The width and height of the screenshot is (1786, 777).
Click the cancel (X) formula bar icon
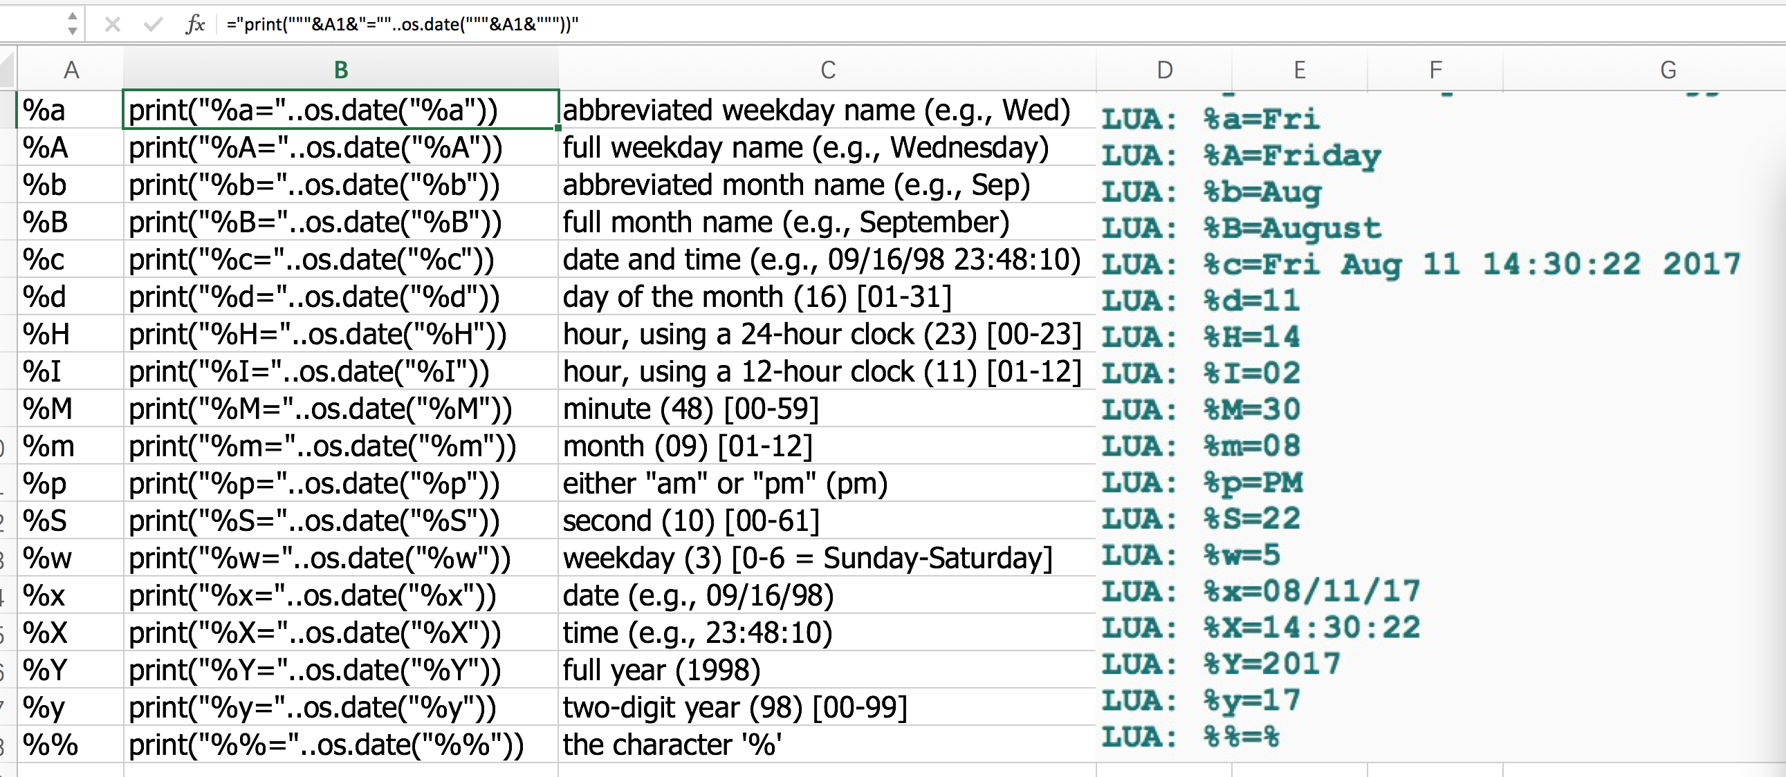tap(112, 25)
